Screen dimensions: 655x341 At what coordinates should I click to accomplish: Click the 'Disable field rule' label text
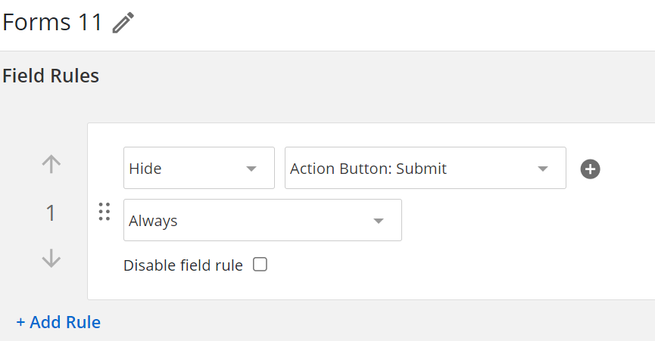point(183,265)
